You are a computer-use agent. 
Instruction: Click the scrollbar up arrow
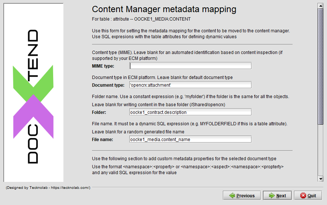point(320,6)
